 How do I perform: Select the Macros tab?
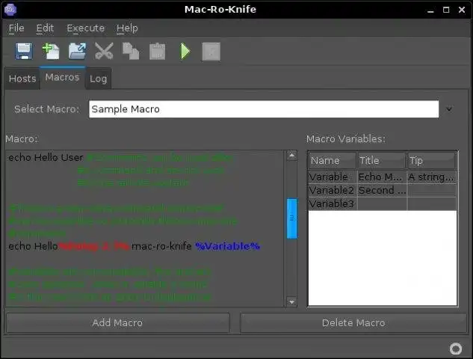pyautogui.click(x=63, y=78)
